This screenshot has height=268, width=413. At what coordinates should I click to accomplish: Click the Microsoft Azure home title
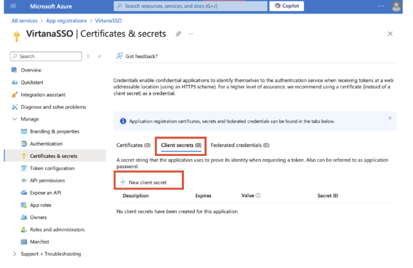pos(51,6)
